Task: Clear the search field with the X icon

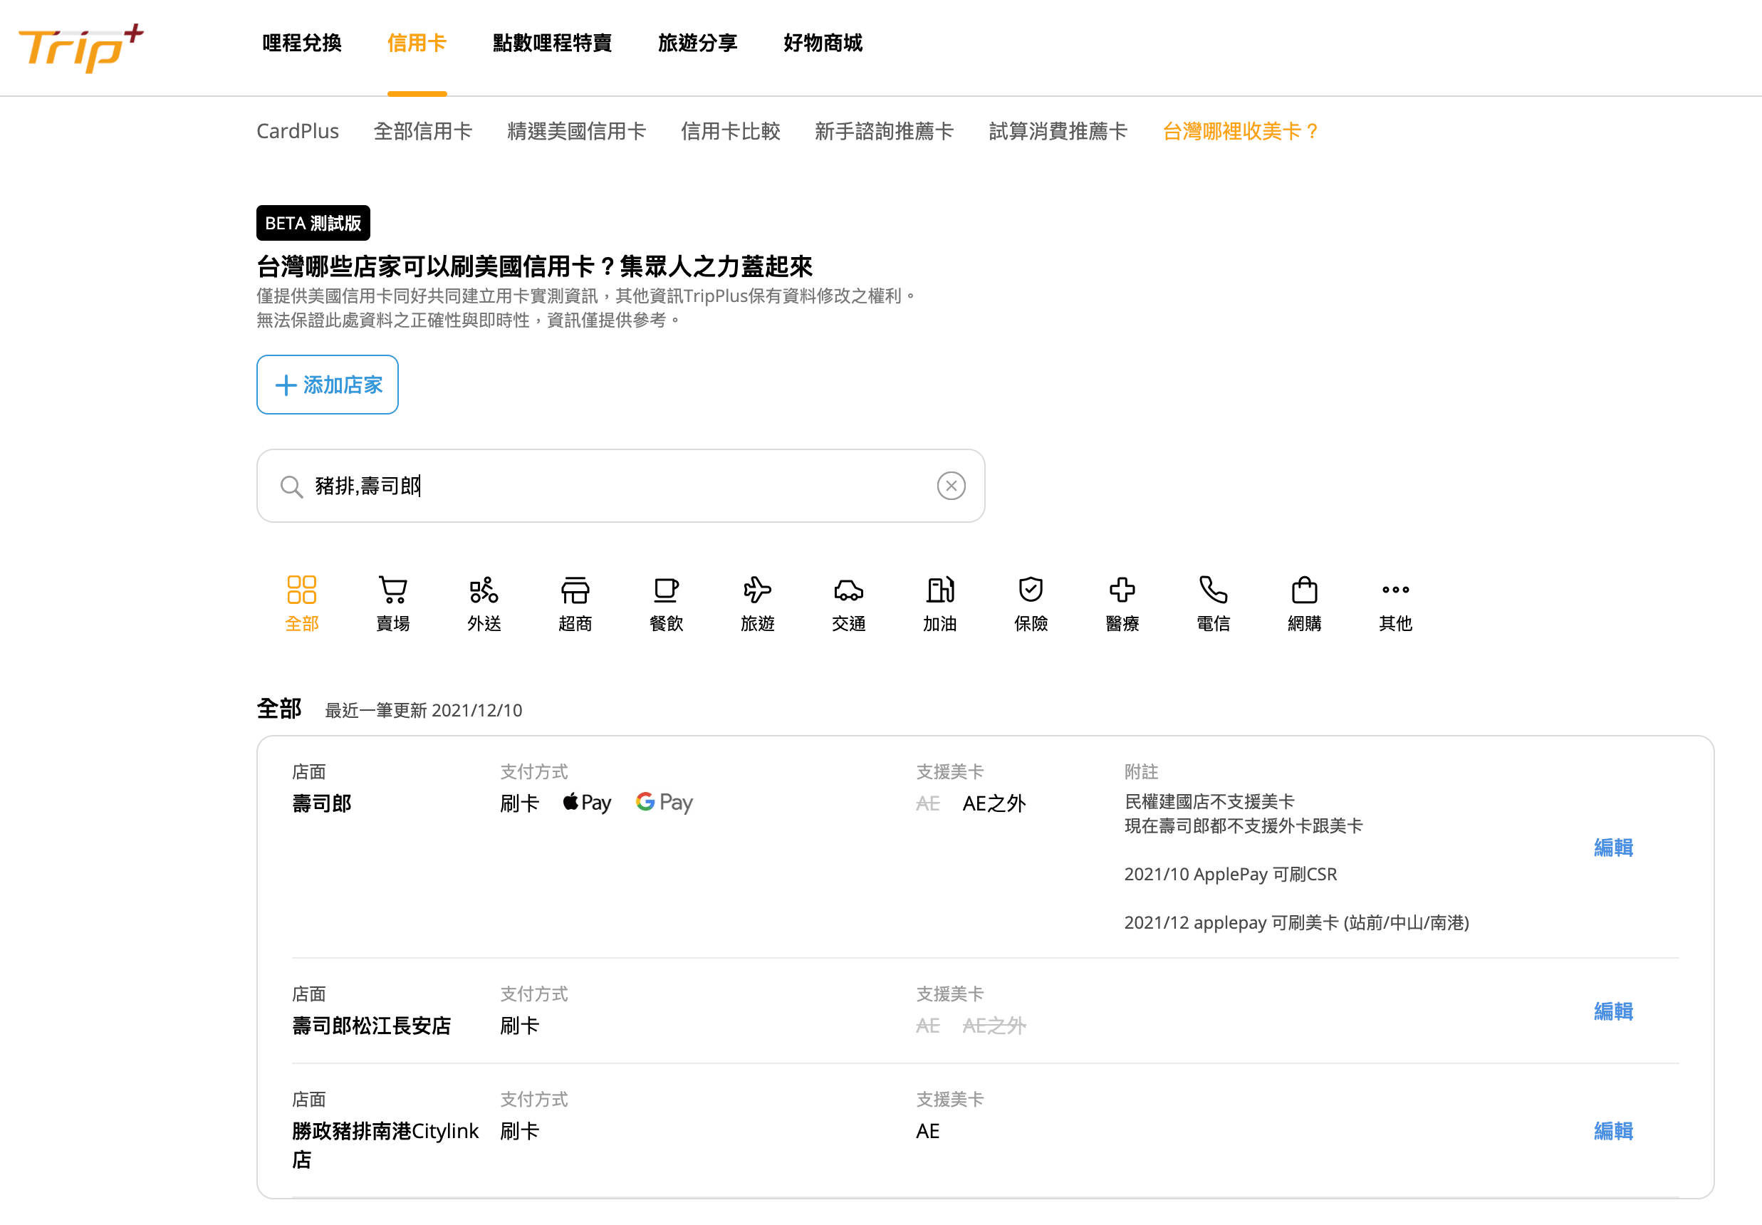Action: pyautogui.click(x=952, y=486)
